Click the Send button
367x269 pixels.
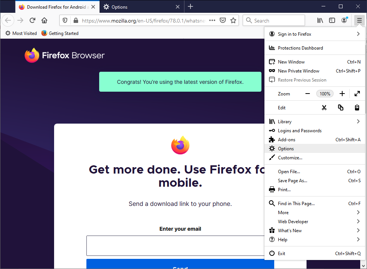pyautogui.click(x=180, y=266)
